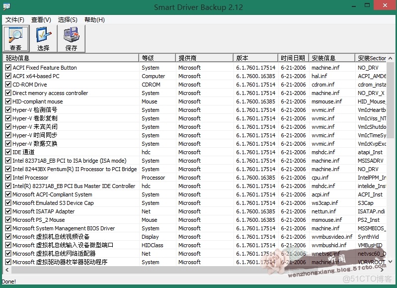Sort by the 提供商 column header

pos(204,58)
